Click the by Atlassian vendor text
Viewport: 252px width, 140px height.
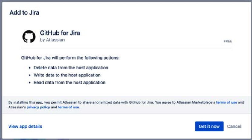pos(52,40)
